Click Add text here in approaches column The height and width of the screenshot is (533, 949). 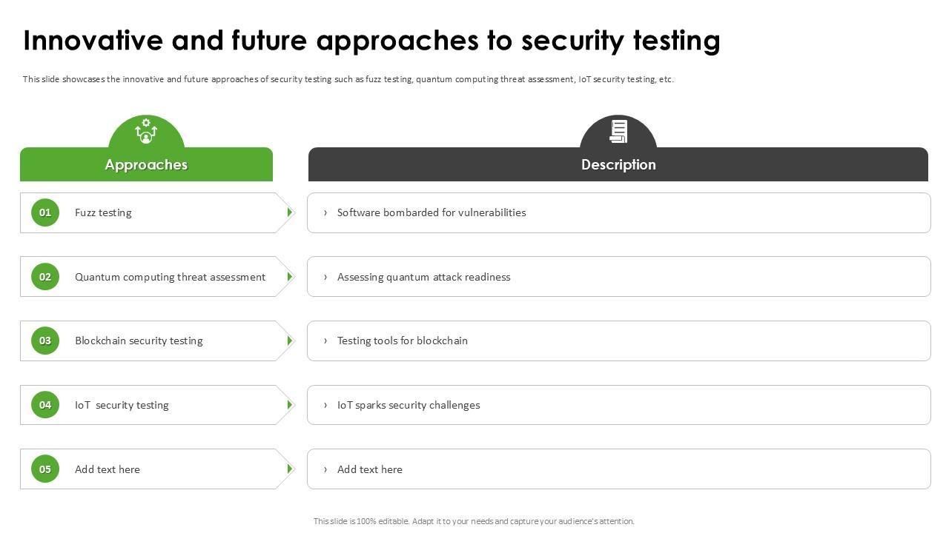108,469
